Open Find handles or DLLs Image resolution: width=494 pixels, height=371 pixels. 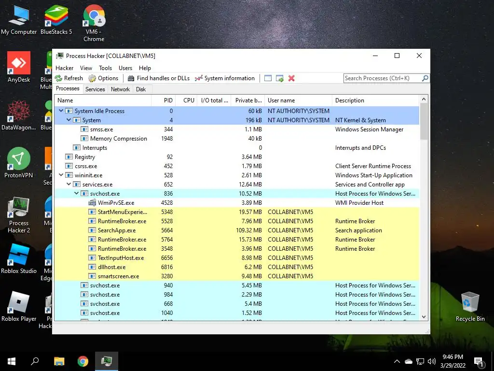pyautogui.click(x=159, y=78)
